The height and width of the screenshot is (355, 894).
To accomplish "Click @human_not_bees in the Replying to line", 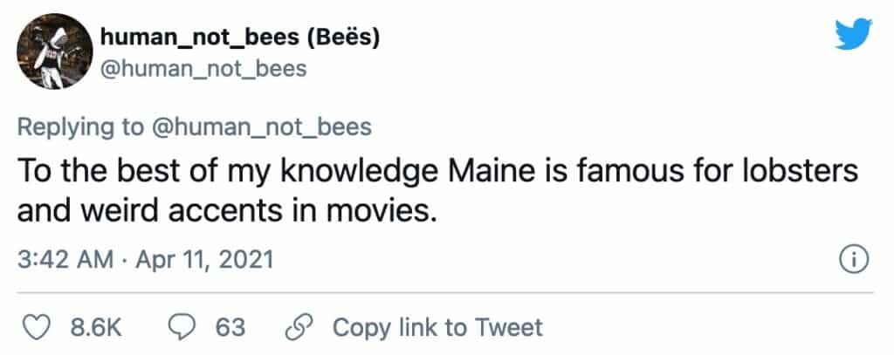I will point(262,126).
